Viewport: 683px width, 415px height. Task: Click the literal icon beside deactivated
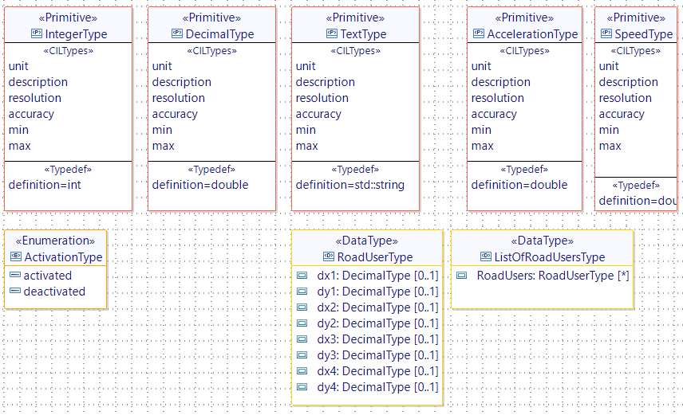(15, 291)
